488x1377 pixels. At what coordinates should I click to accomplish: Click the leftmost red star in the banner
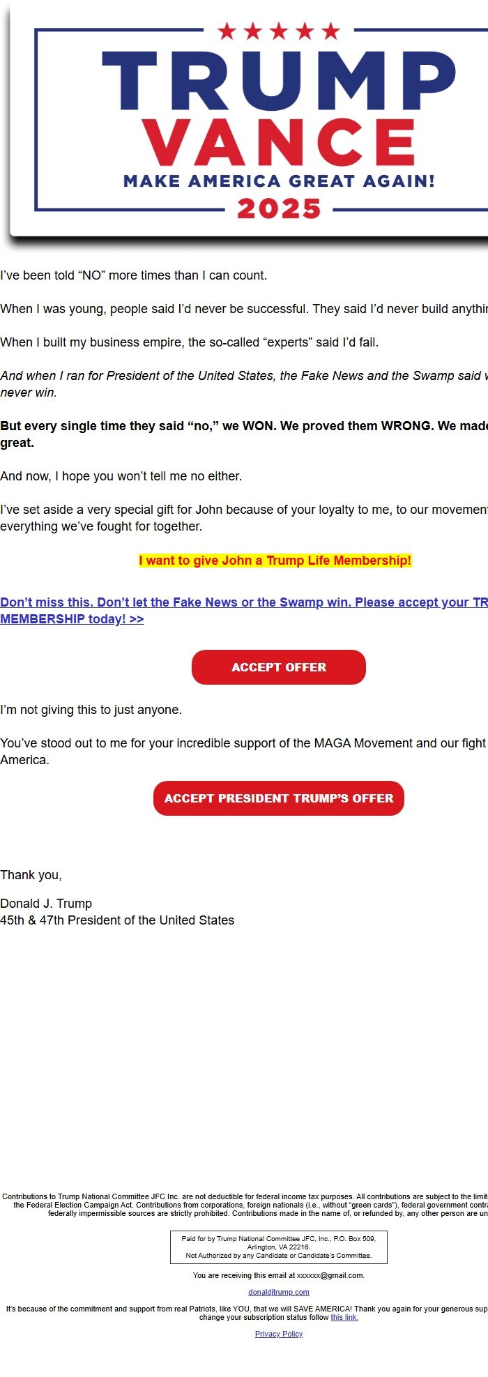(227, 31)
